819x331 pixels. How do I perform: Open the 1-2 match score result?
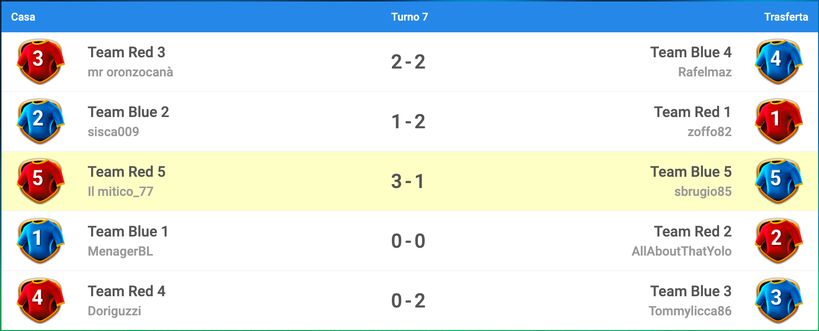coord(409,122)
